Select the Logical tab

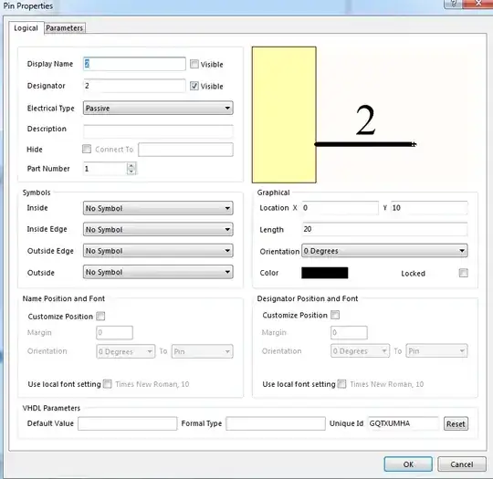pos(26,28)
